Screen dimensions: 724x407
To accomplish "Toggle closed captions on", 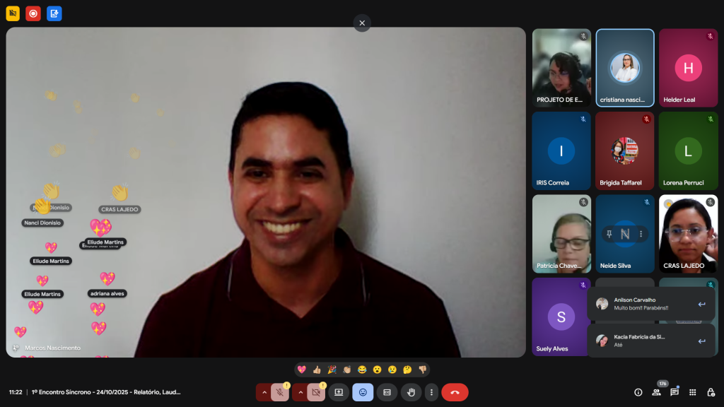I will click(x=387, y=392).
